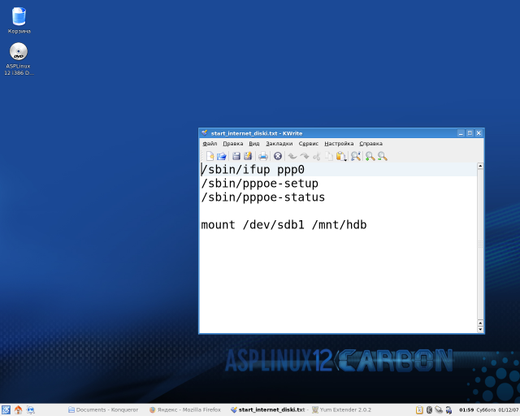Open the Klipper clipboard tray icon
This screenshot has height=416, width=520.
[x=419, y=410]
